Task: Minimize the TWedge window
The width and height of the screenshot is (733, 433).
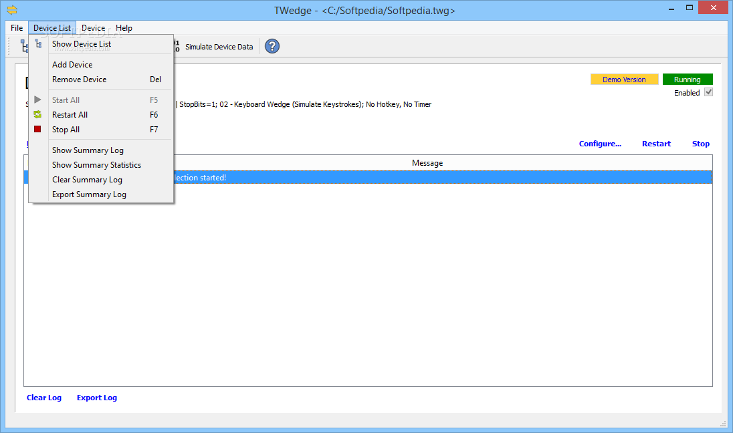Action: tap(671, 8)
